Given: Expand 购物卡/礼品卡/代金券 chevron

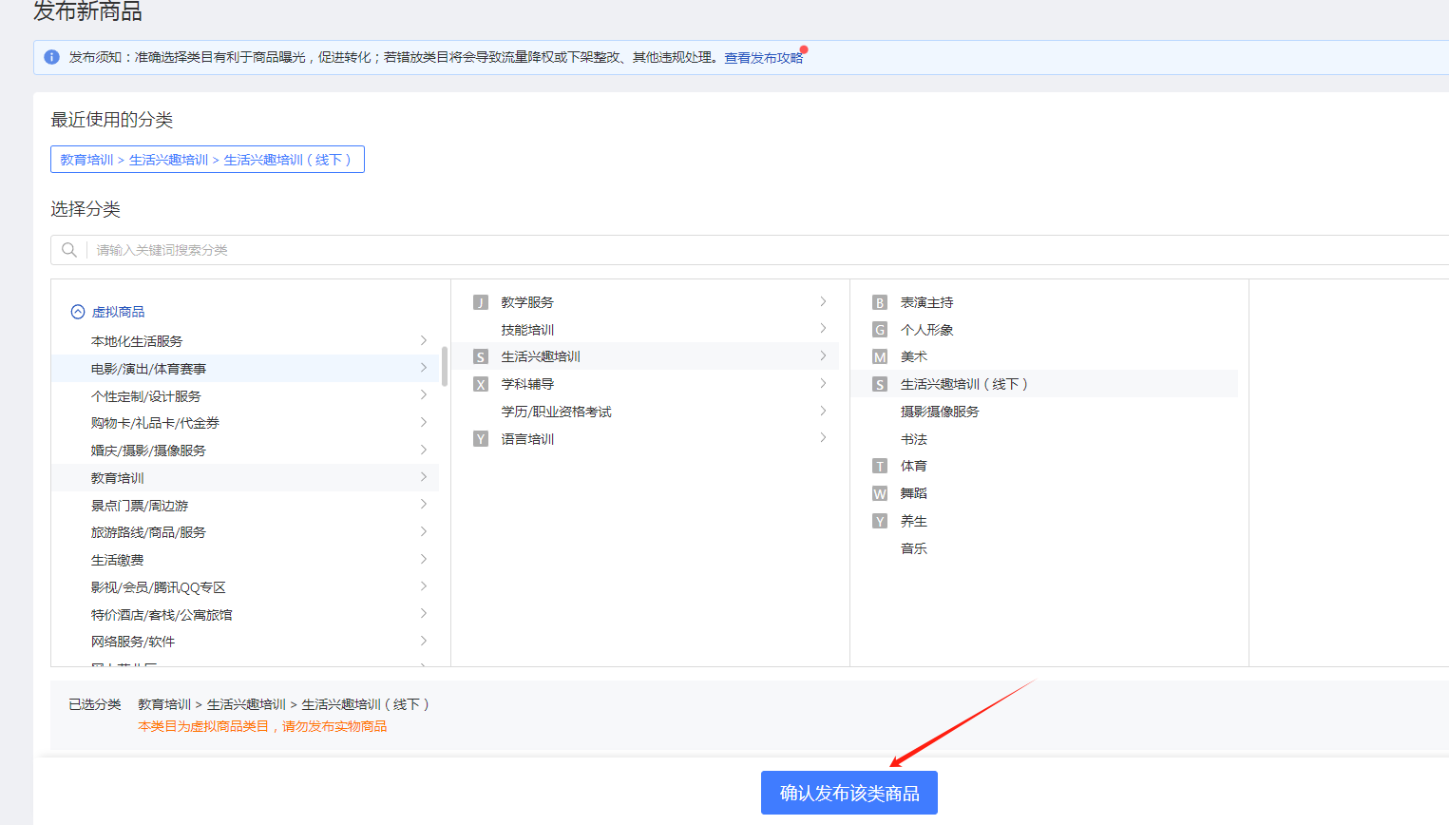Looking at the screenshot, I should [x=424, y=422].
